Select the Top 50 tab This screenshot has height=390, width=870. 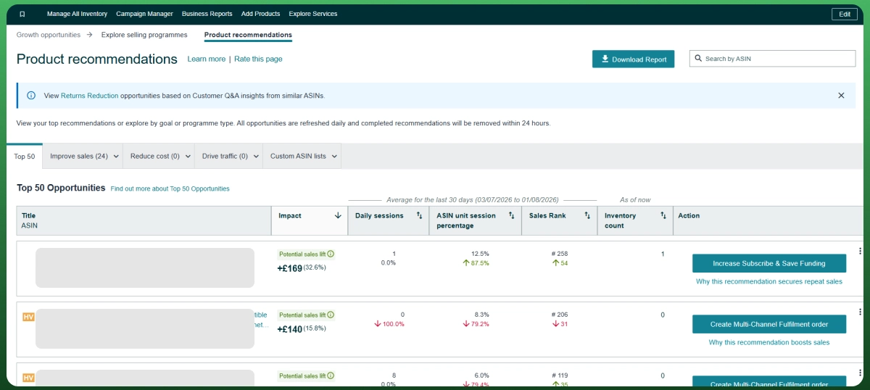(x=25, y=156)
